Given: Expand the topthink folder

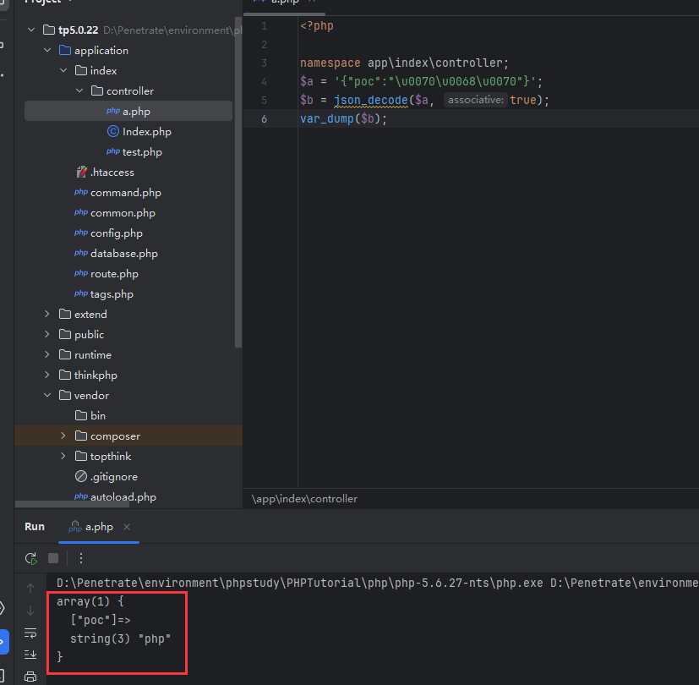Looking at the screenshot, I should (63, 456).
